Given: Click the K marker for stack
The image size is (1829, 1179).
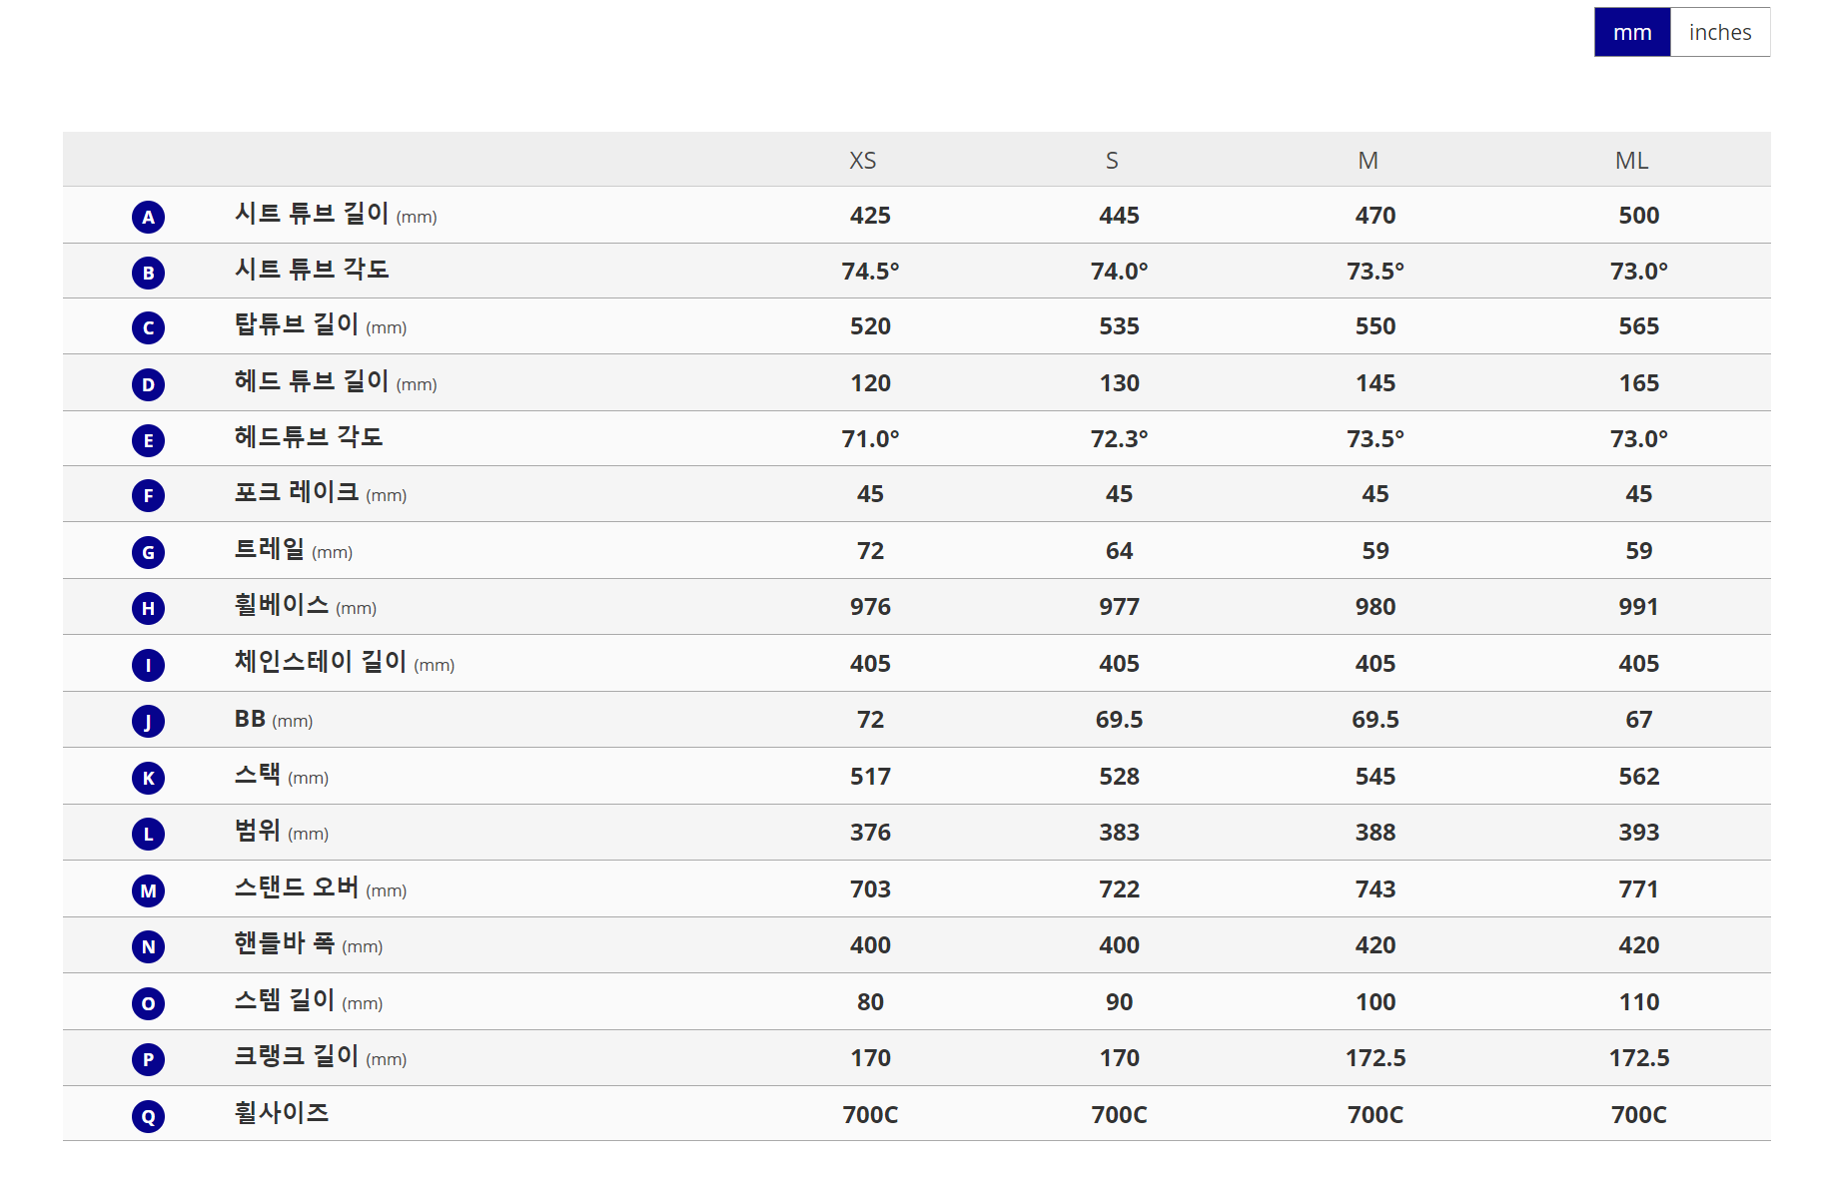Looking at the screenshot, I should click(149, 778).
